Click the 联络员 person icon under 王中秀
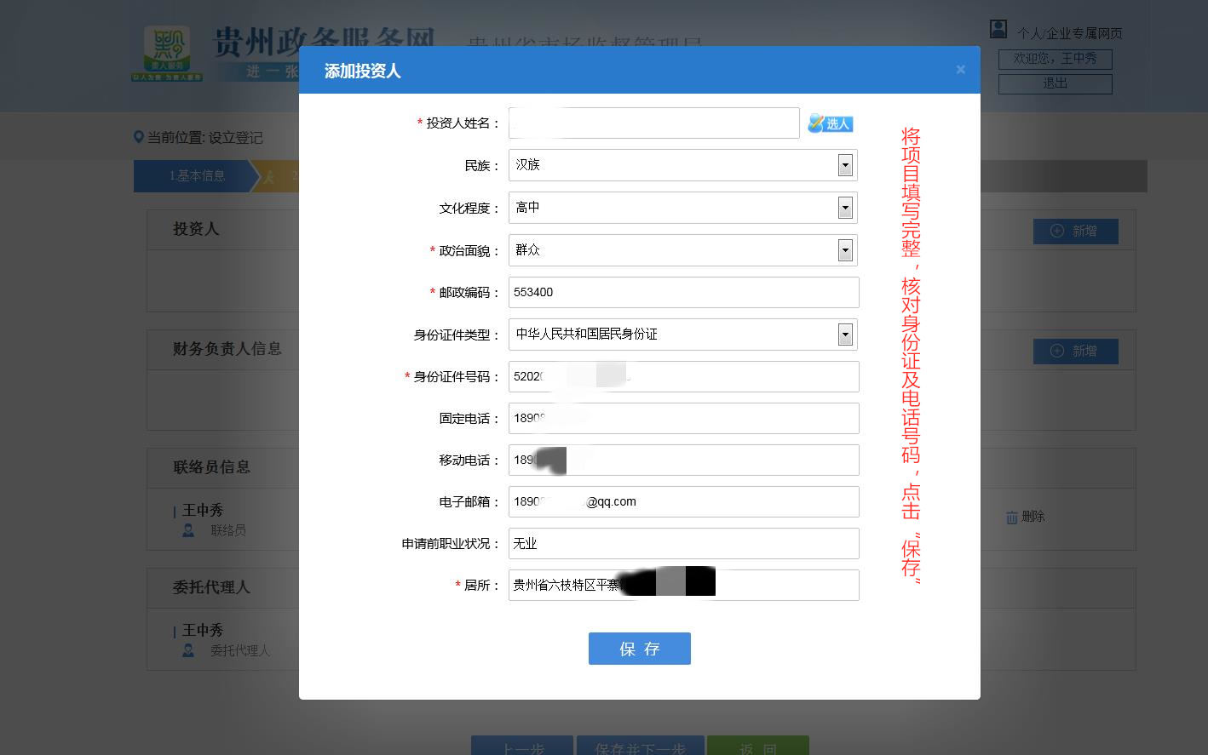 coord(189,530)
